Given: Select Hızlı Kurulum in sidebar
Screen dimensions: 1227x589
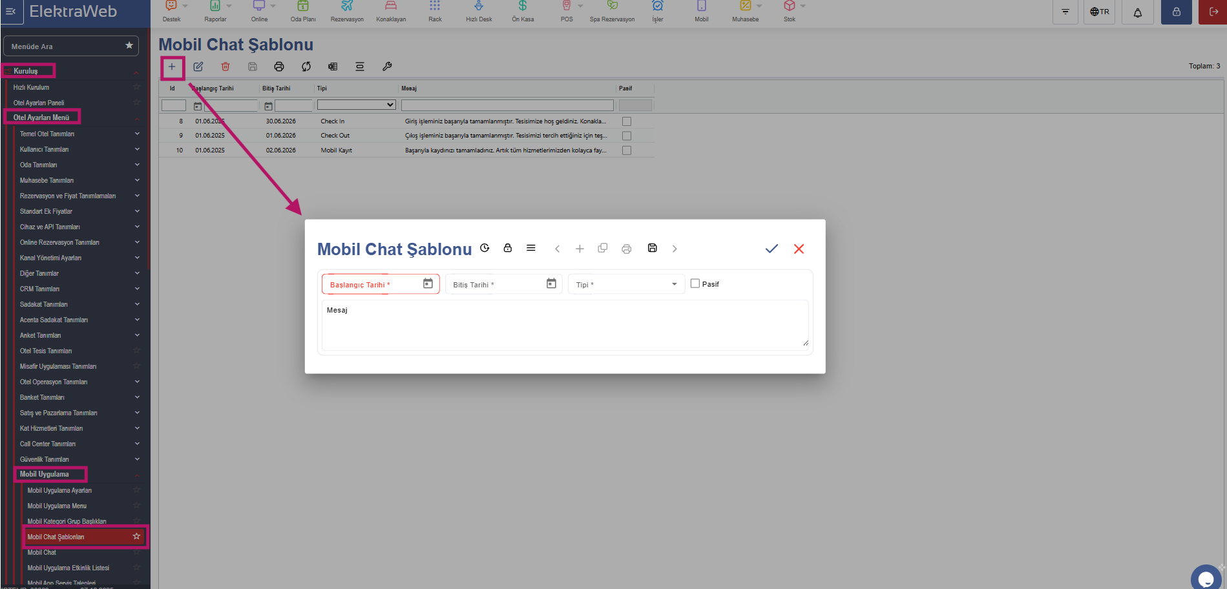Looking at the screenshot, I should (31, 87).
